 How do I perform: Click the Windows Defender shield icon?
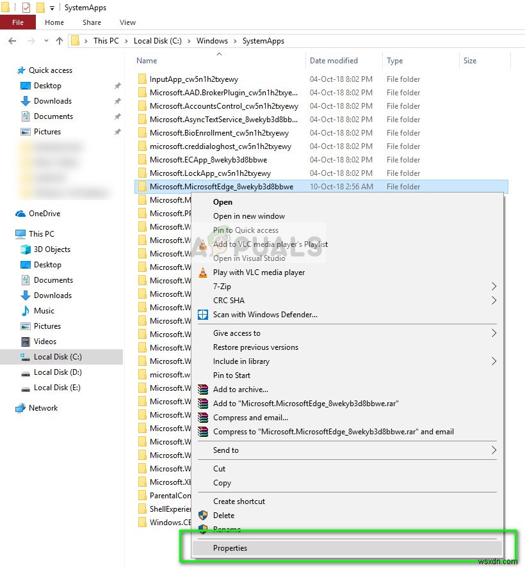tap(204, 314)
